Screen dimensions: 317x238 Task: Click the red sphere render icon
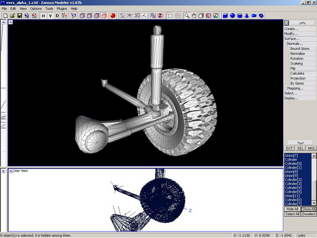click(112, 15)
